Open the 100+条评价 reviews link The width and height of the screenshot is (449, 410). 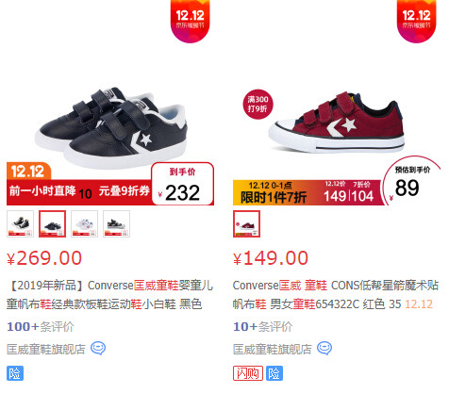pyautogui.click(x=41, y=327)
